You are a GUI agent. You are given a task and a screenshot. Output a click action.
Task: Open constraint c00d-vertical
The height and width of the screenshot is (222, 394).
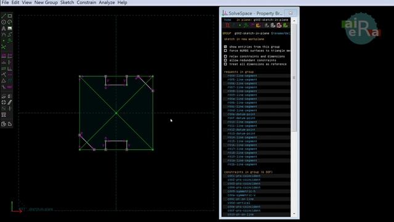[x=239, y=203]
